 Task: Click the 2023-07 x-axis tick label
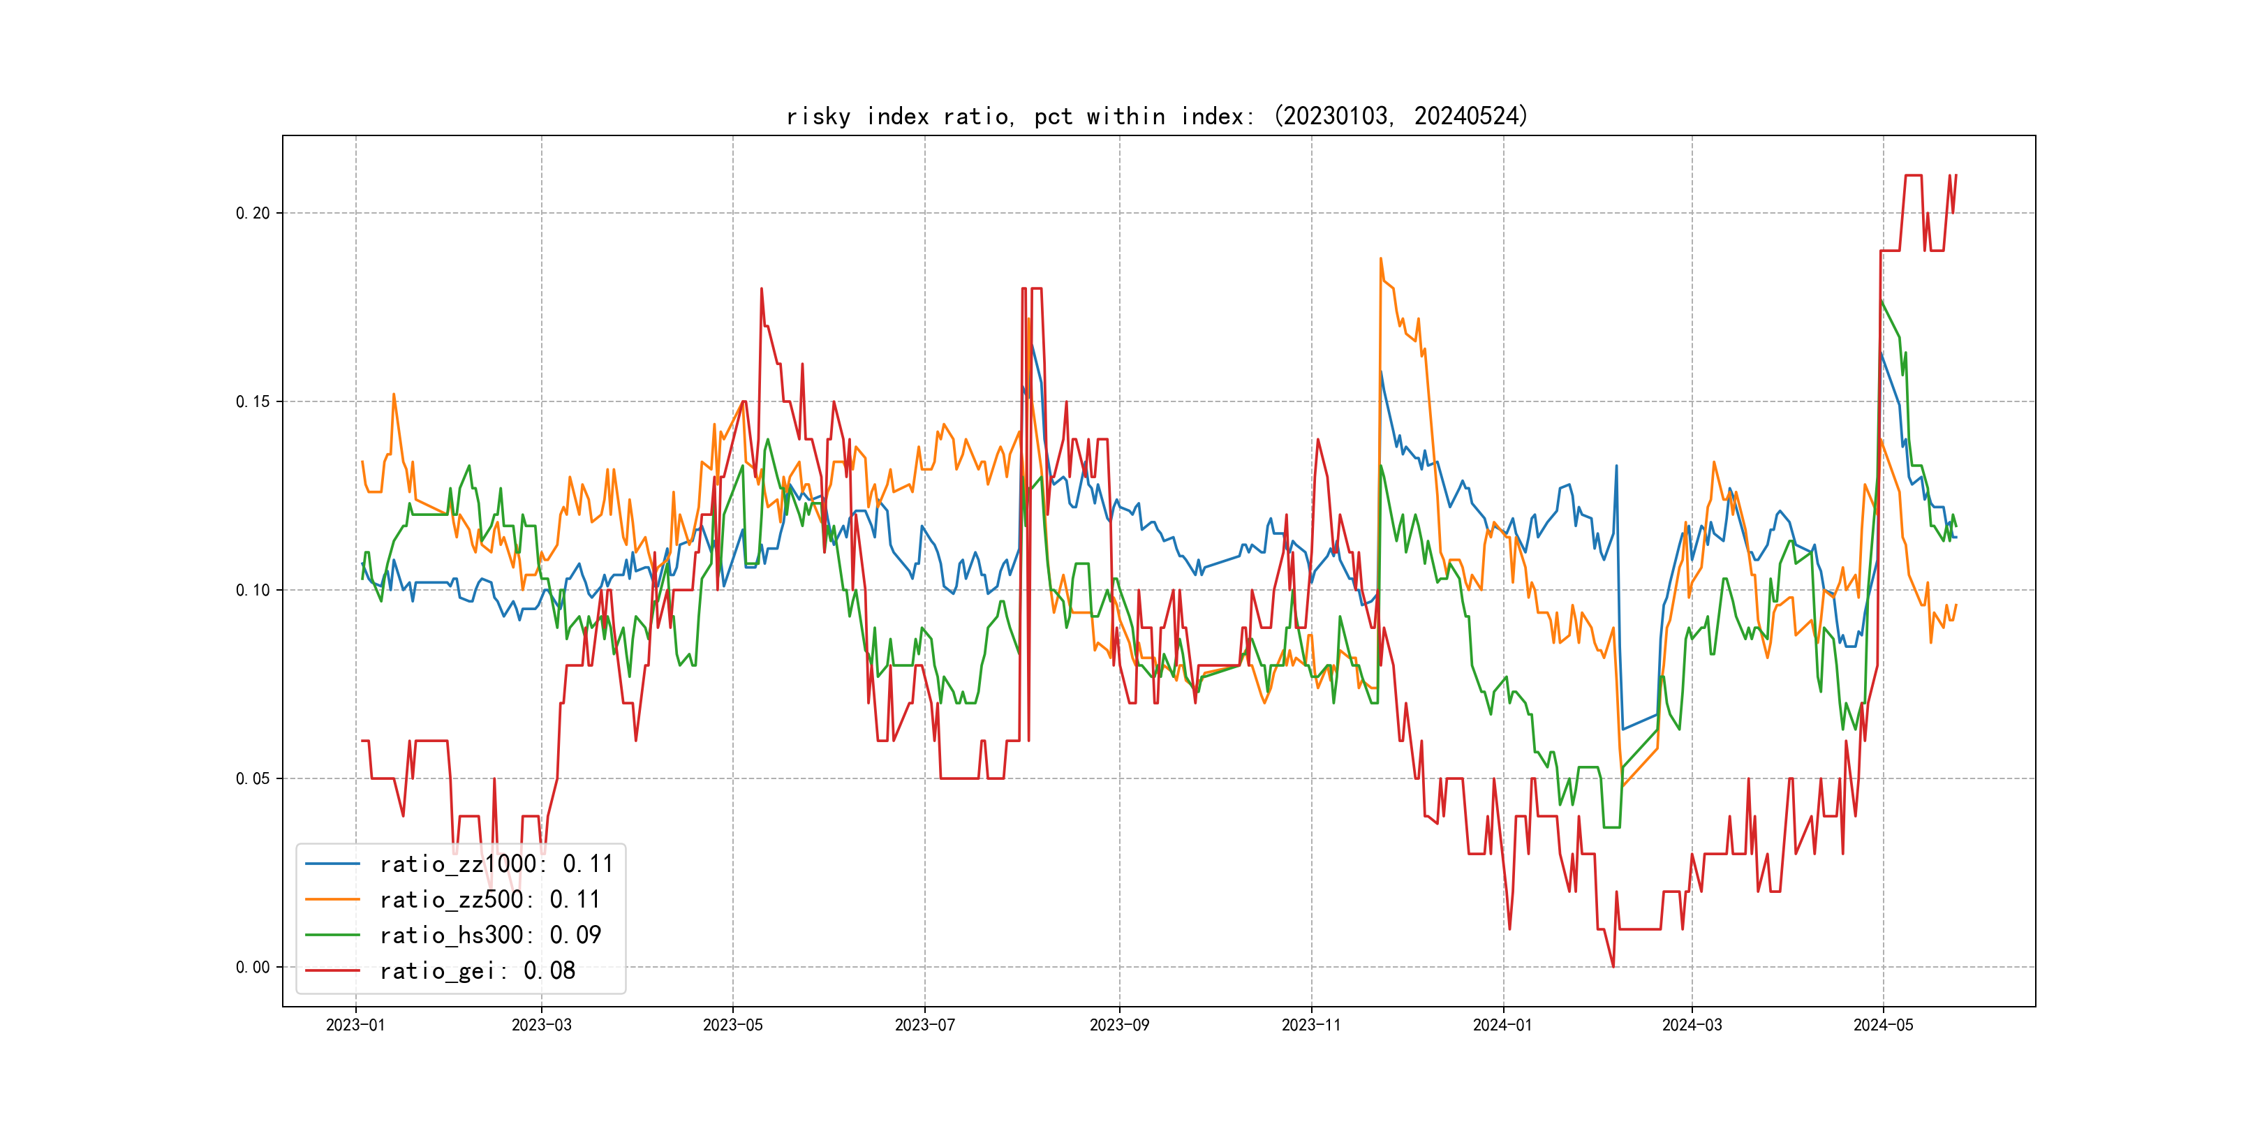click(924, 1025)
